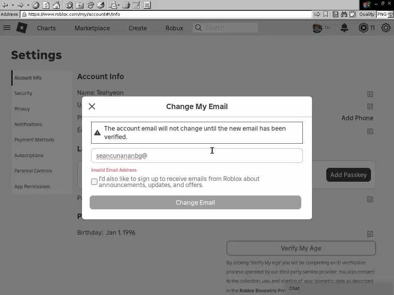
Task: Select the App Permissions tab
Action: [42, 187]
